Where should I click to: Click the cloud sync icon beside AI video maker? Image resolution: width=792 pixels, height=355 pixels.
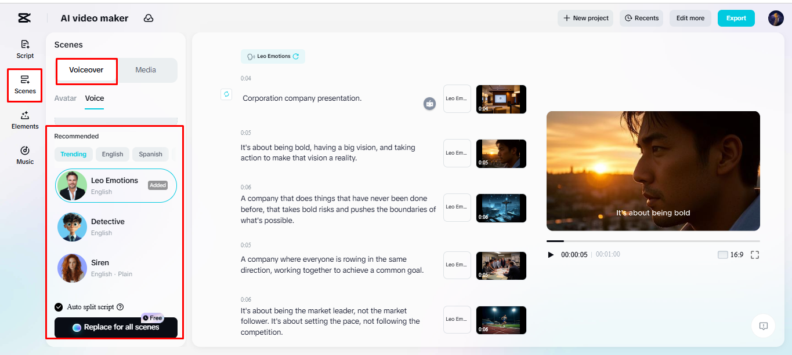[x=149, y=18]
